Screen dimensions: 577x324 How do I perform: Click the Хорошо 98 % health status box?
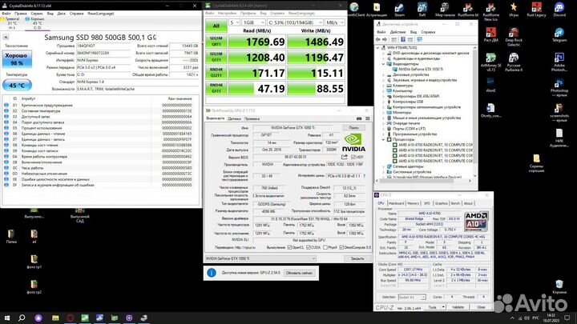pos(17,59)
